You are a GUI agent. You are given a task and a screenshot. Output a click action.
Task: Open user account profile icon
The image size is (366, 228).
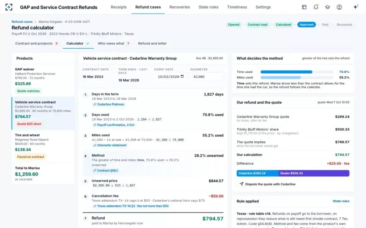(x=339, y=7)
